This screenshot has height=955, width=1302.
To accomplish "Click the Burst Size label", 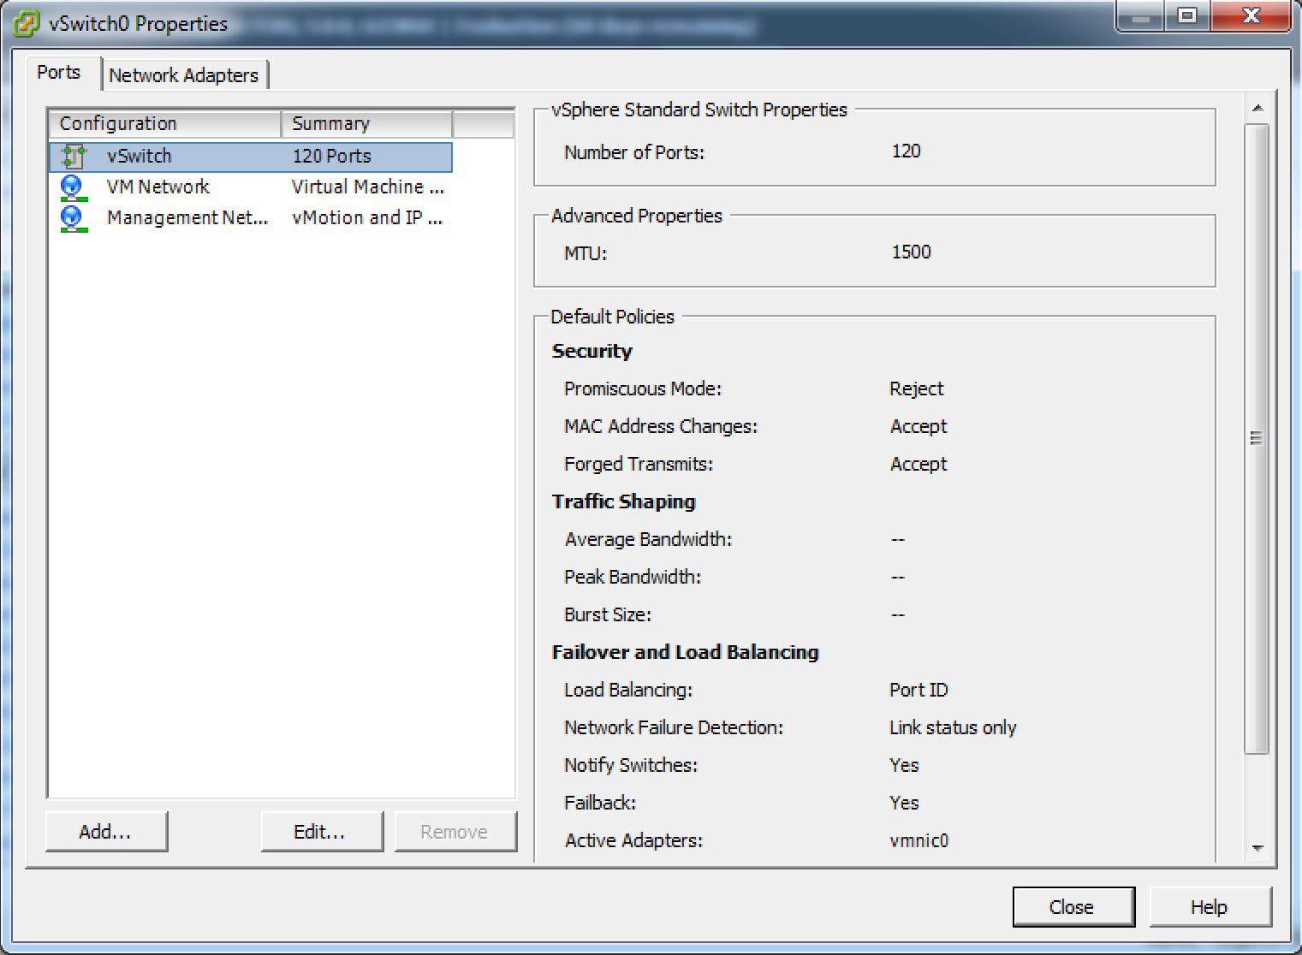I will point(608,615).
